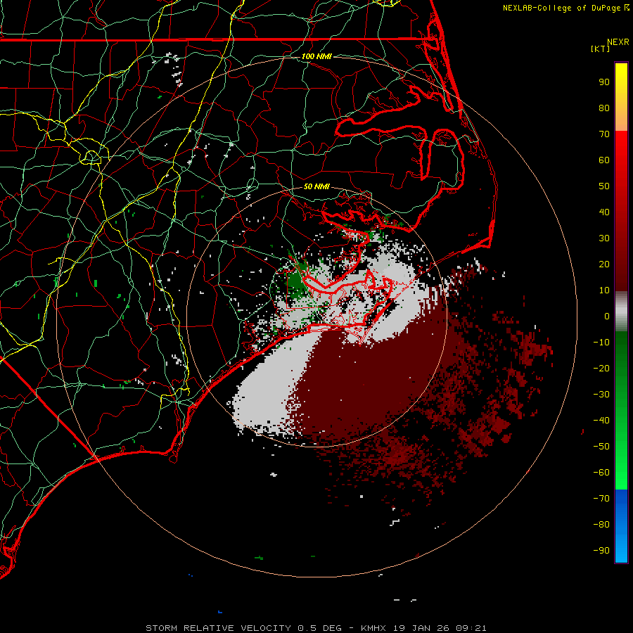Viewport: 633px width, 633px height.
Task: Click the -90 value on velocity scale
Action: 601,551
